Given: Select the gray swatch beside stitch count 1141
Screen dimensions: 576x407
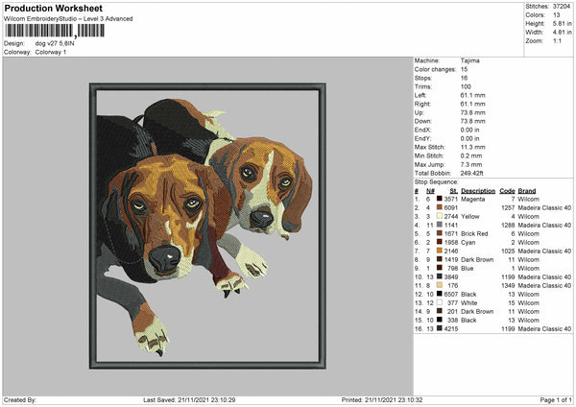Looking at the screenshot, I should [439, 225].
